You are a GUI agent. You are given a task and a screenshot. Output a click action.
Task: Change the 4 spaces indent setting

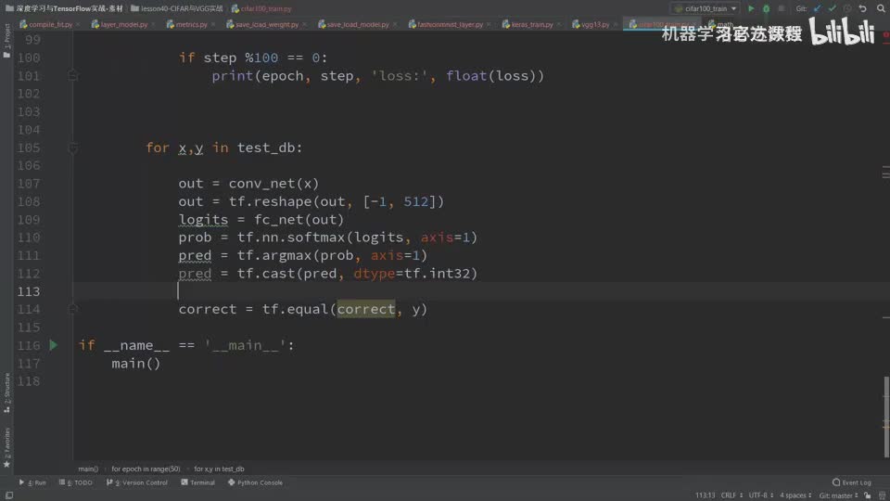pos(795,495)
